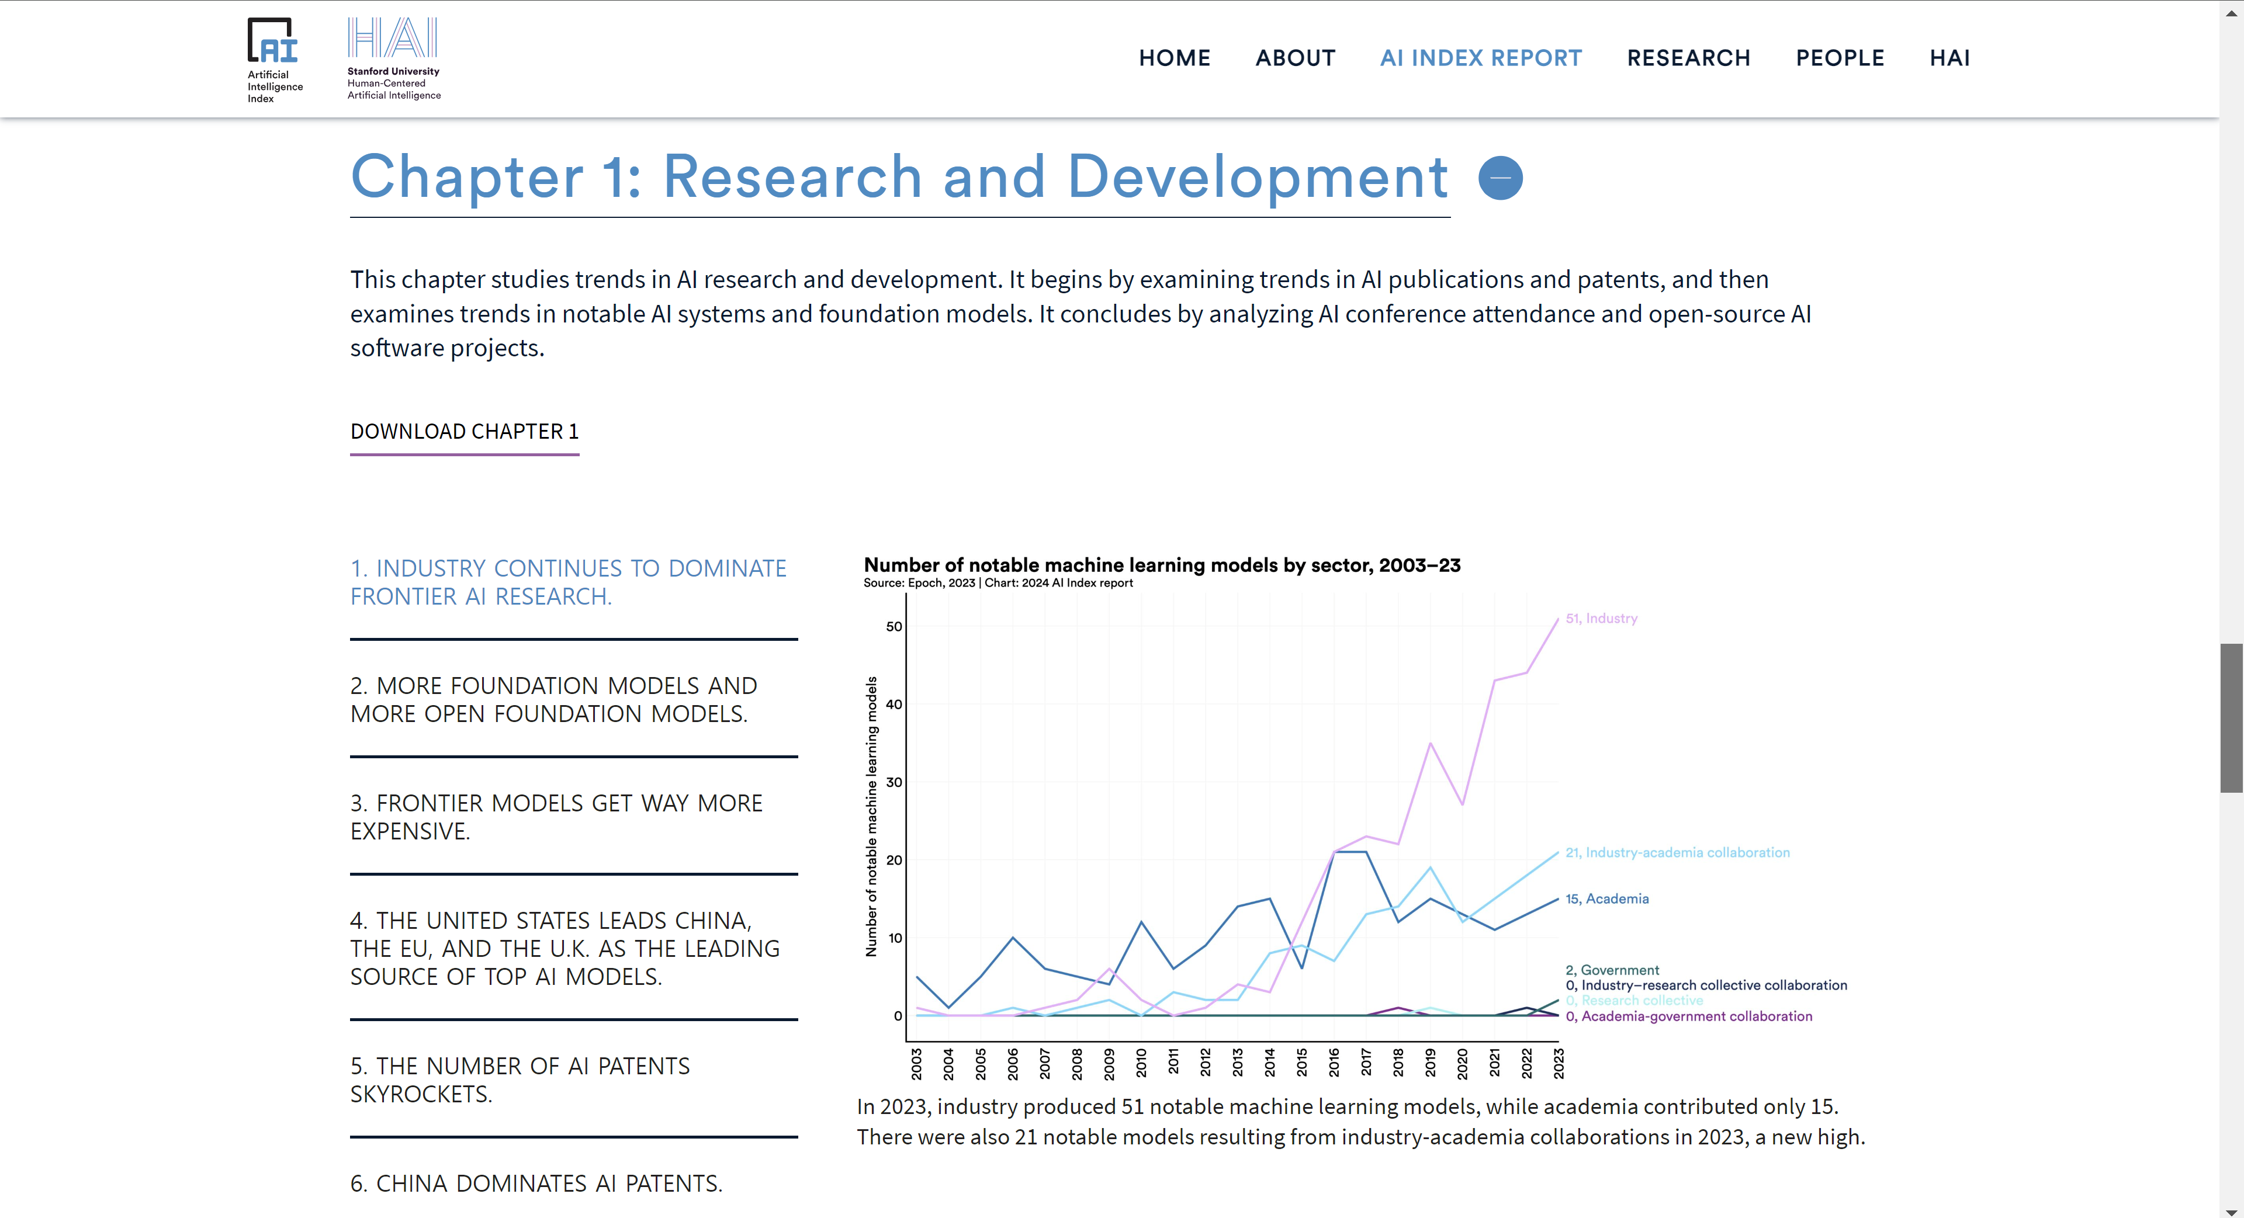Click the '15, Academia' chart label
Viewport: 2244px width, 1218px height.
1606,898
